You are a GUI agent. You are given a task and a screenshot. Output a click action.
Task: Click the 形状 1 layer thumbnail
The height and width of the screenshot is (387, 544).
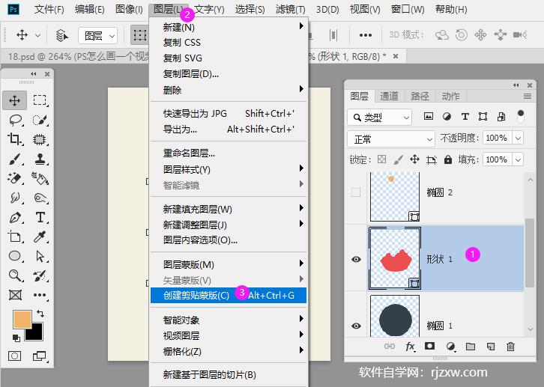395,258
